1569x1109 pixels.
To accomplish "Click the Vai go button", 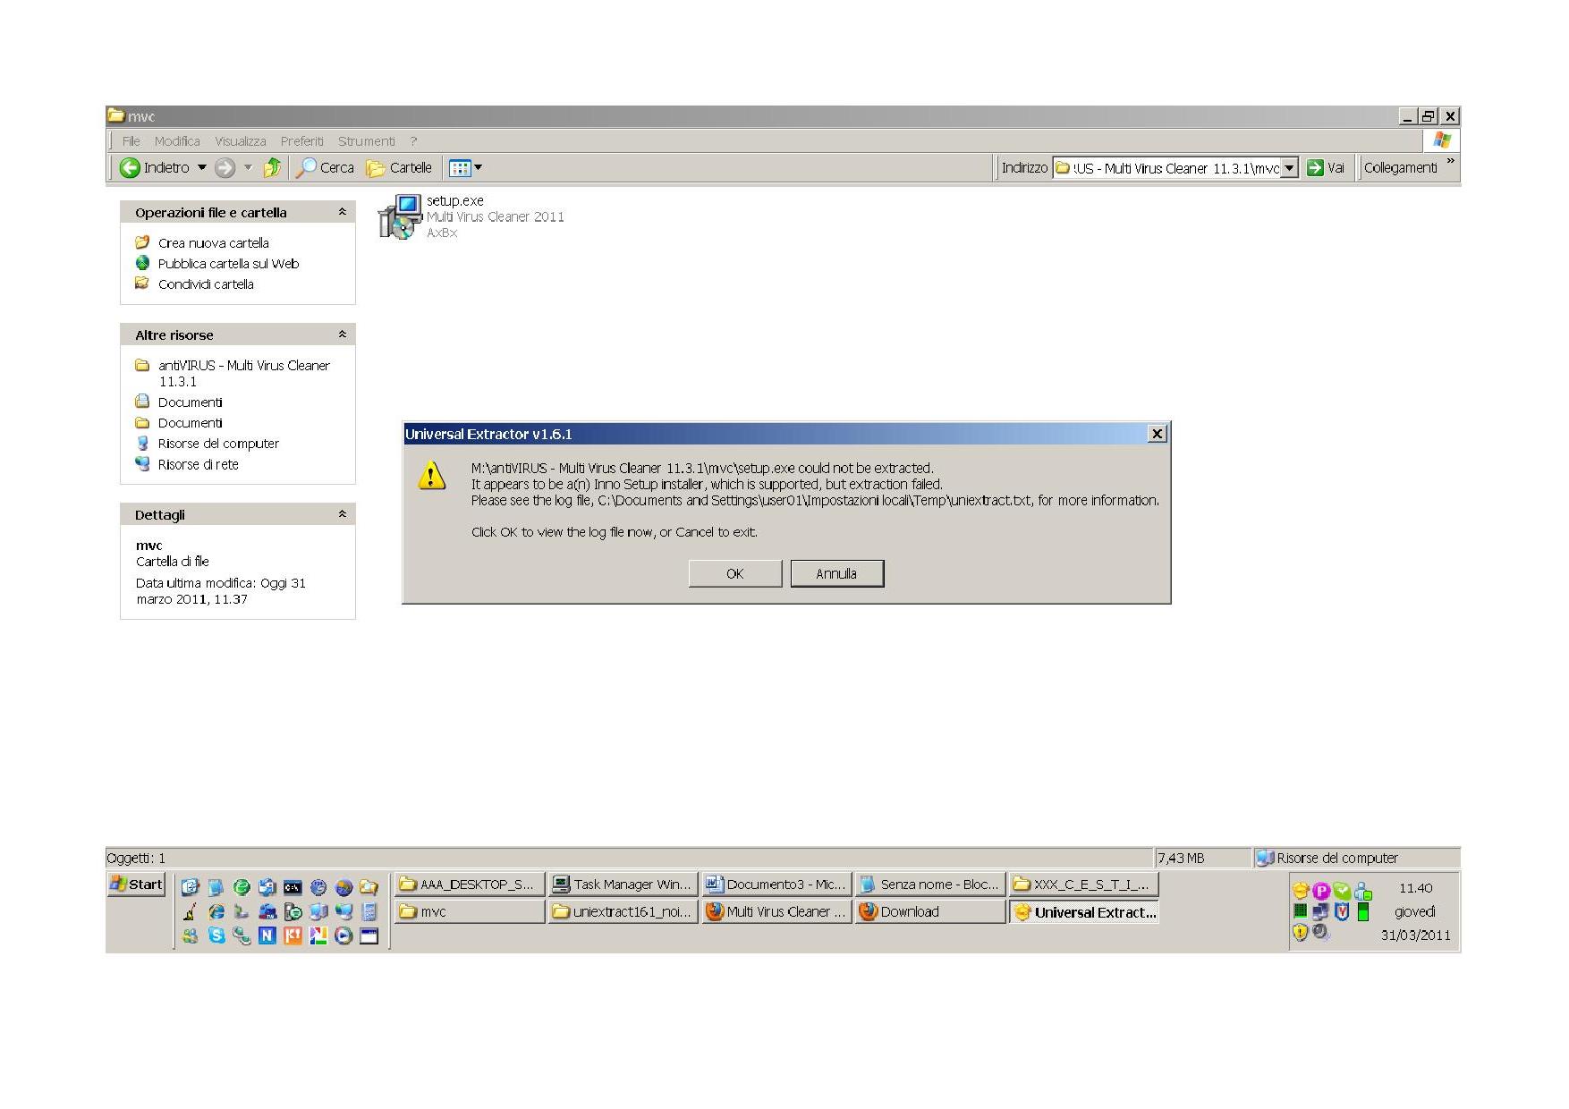I will [1326, 167].
